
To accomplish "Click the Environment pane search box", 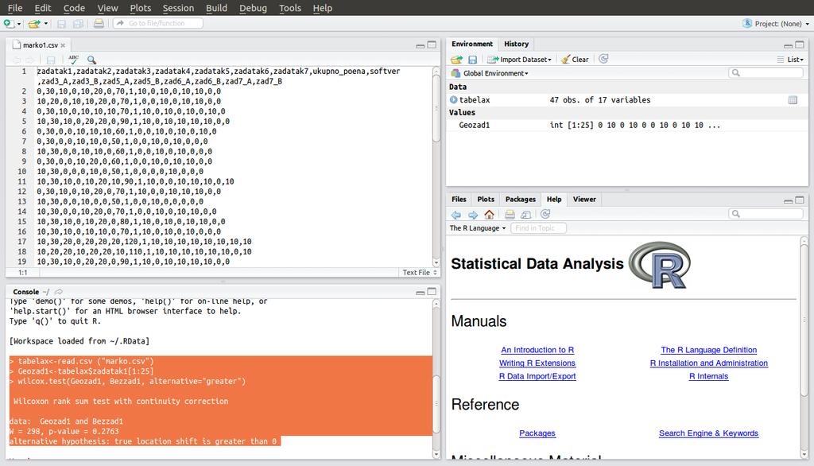I will (766, 72).
